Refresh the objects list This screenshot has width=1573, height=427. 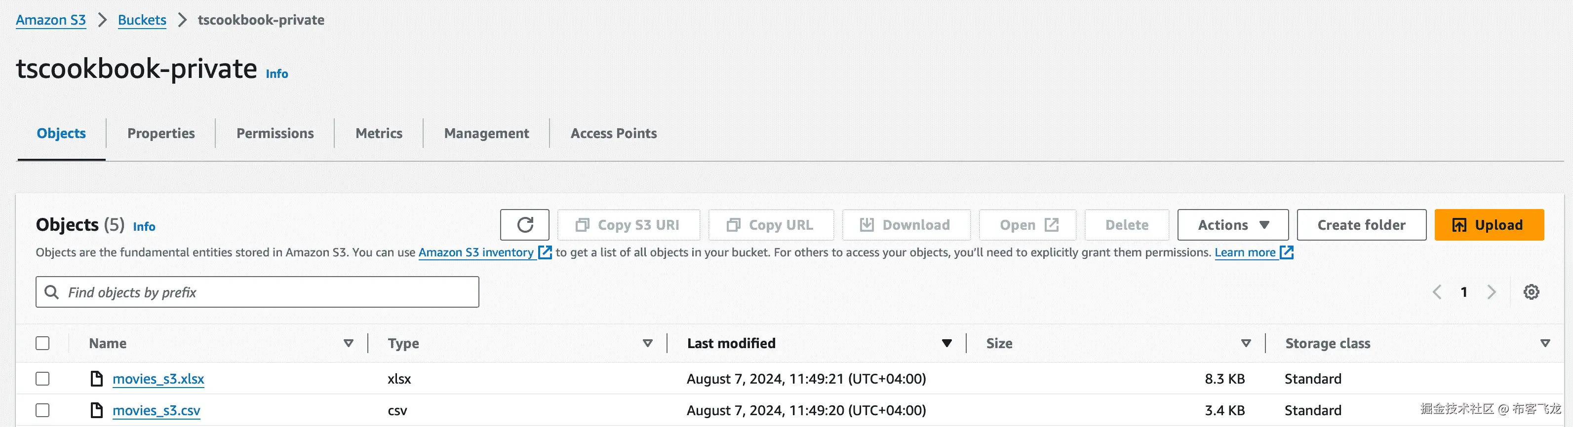pyautogui.click(x=524, y=225)
